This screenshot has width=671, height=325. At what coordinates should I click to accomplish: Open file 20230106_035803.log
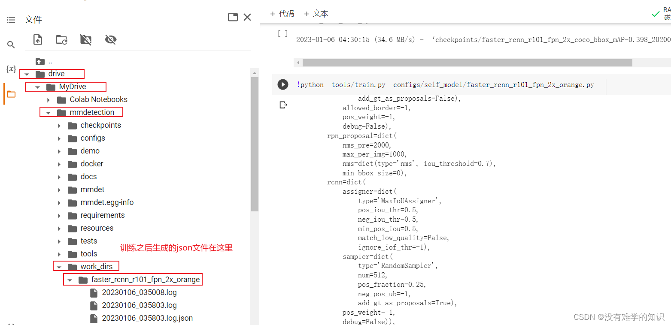(x=140, y=305)
